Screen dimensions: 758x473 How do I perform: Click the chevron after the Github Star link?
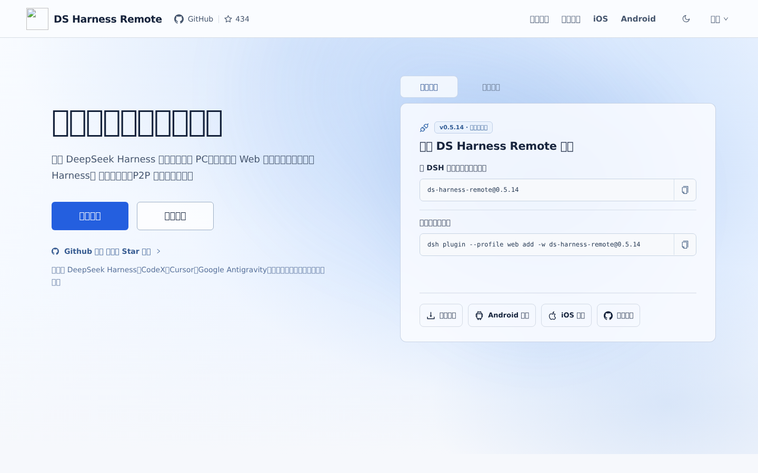click(158, 251)
